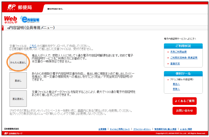Open サイトのご利用について footer link
The width and height of the screenshot is (209, 137).
[x=120, y=129]
